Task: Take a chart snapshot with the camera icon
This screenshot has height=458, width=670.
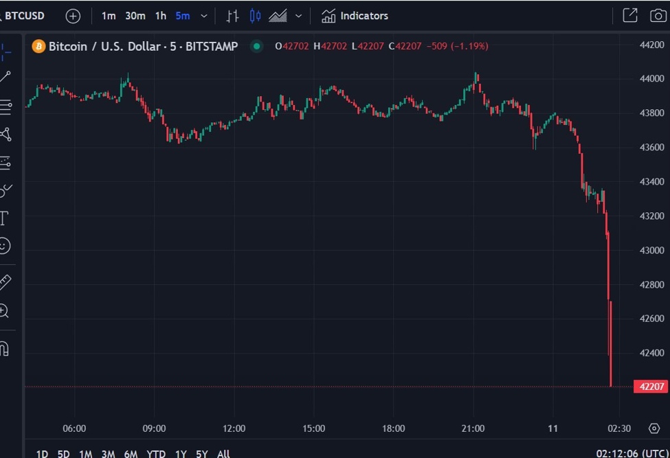Action: (658, 15)
